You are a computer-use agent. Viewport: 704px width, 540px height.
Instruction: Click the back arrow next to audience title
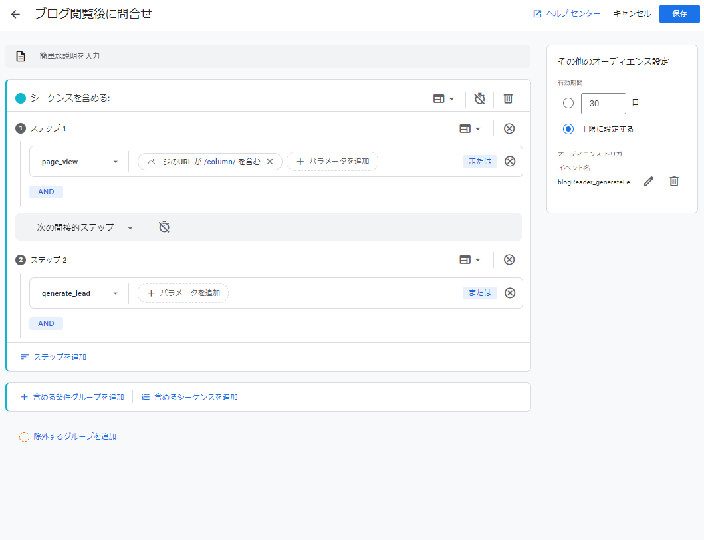[15, 14]
